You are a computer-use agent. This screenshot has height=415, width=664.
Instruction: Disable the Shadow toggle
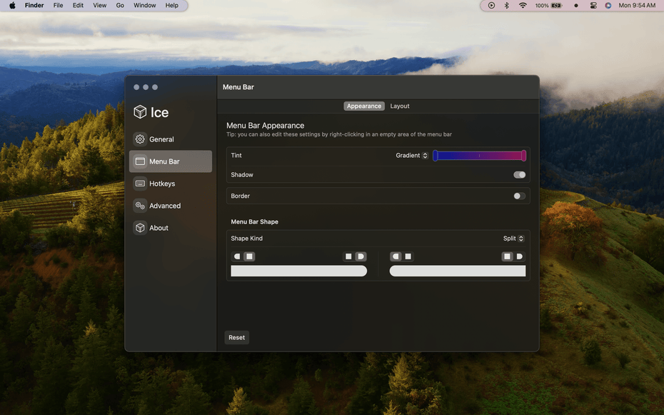coord(519,175)
